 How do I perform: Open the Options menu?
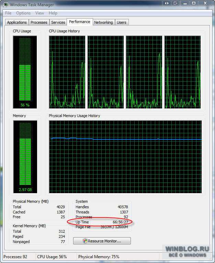click(23, 13)
